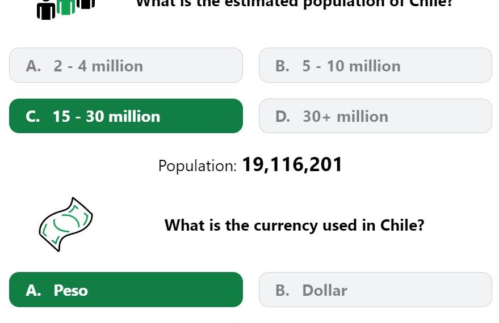This screenshot has width=499, height=323.
Task: Select answer A. 2 - 4 million
Action: click(126, 65)
